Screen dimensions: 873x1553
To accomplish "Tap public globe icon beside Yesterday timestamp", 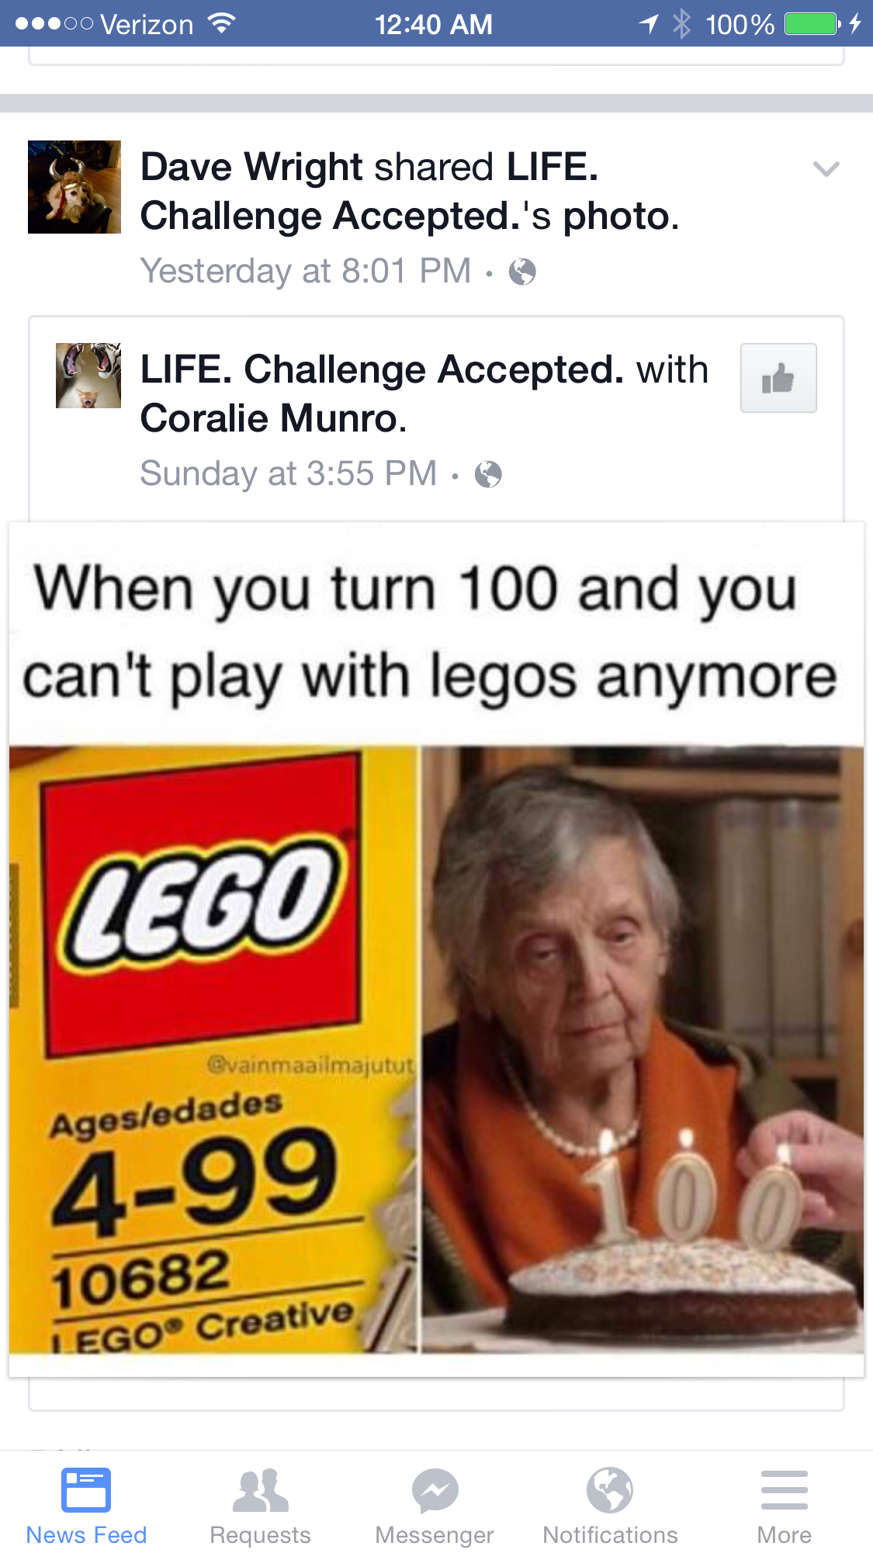I will click(x=522, y=272).
